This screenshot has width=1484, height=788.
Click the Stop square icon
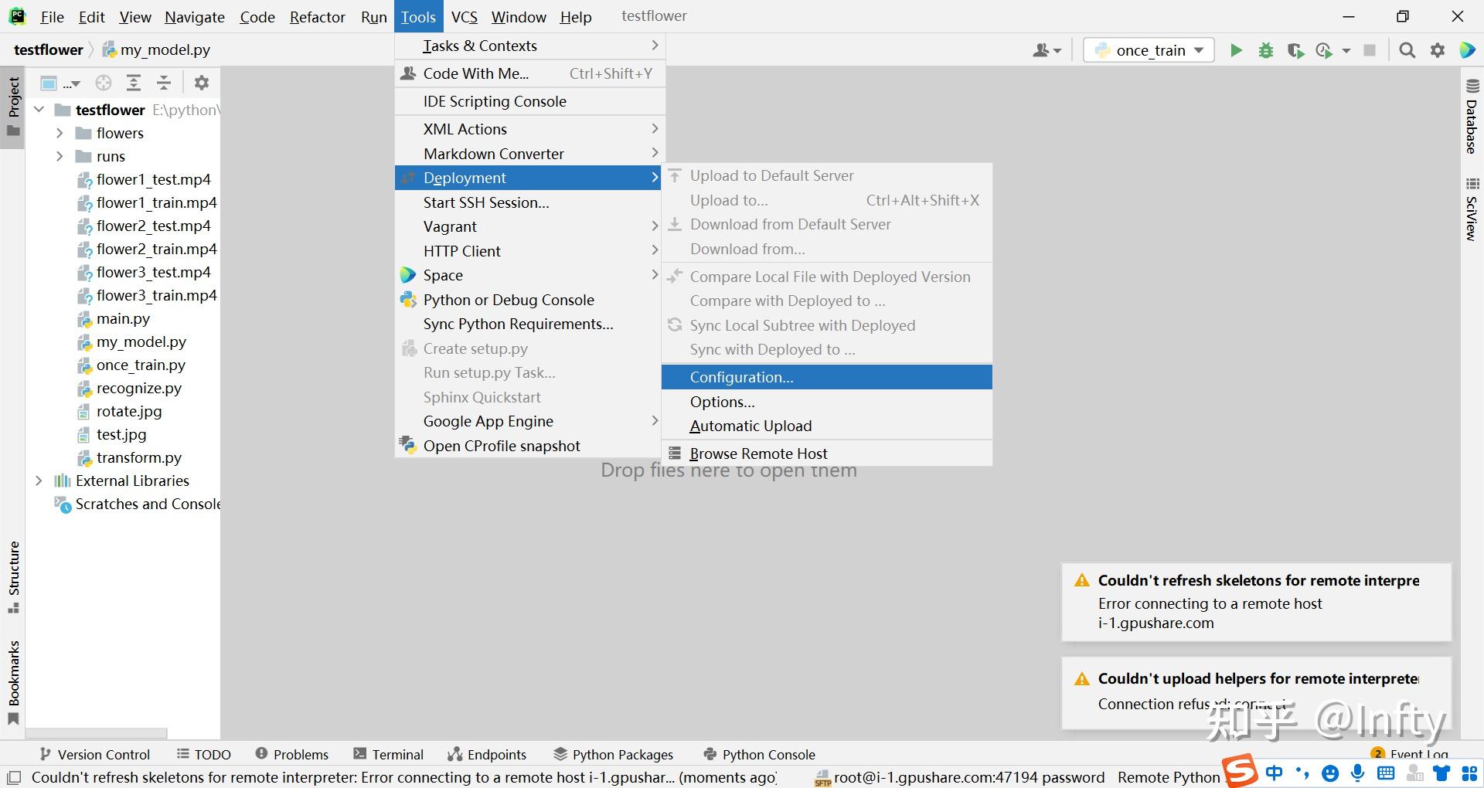pos(1370,50)
